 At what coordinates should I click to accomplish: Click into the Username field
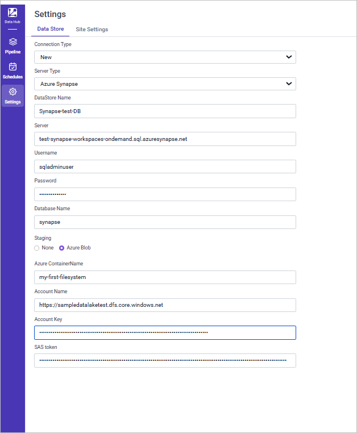point(165,166)
